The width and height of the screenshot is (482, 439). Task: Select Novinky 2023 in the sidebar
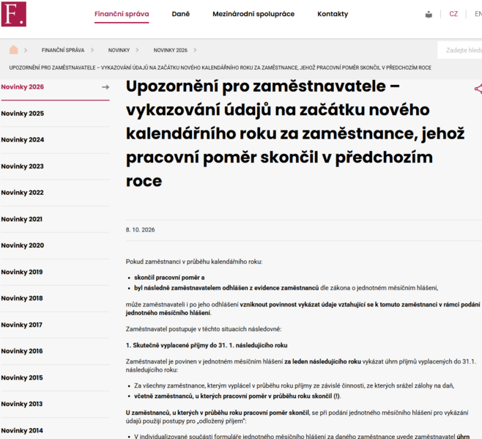(23, 166)
